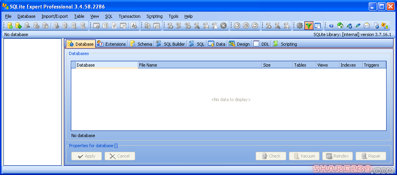Open Options via the gear toolbar icon
This screenshot has height=175, width=397.
[x=300, y=26]
